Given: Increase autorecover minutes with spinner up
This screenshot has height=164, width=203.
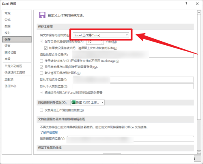Looking at the screenshot, I should point(101,41).
